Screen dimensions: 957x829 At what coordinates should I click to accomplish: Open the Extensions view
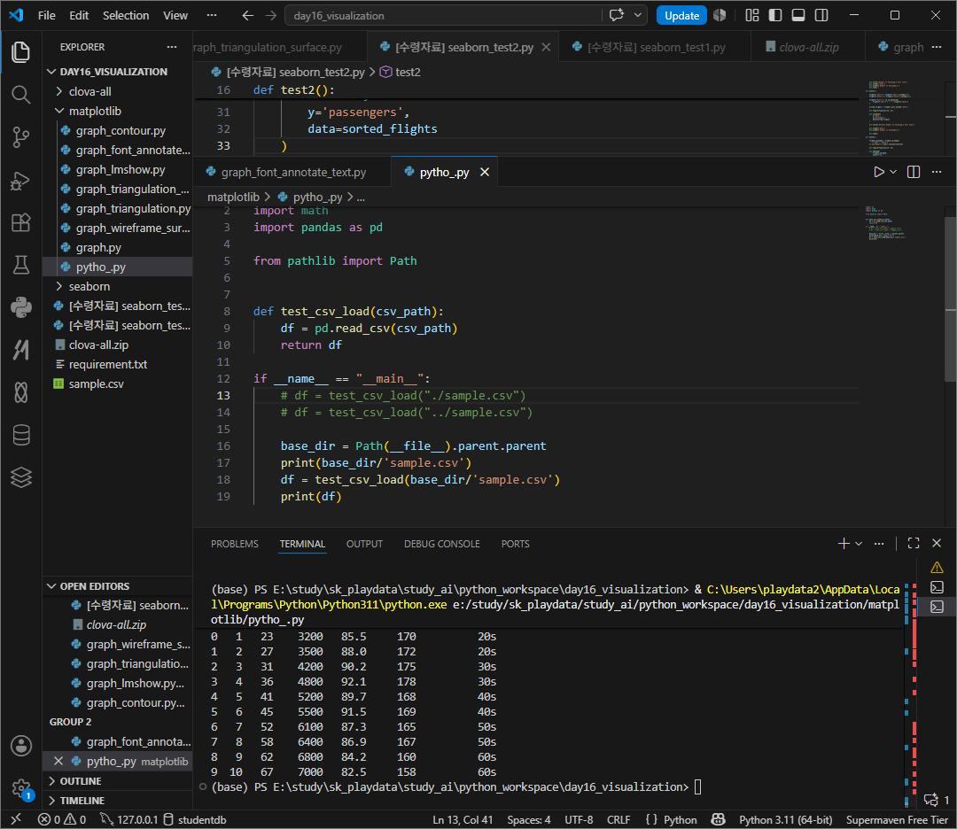pos(20,222)
